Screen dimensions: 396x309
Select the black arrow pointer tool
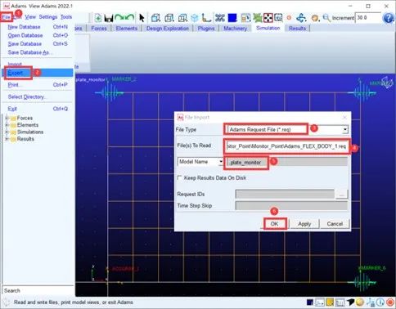(142, 18)
